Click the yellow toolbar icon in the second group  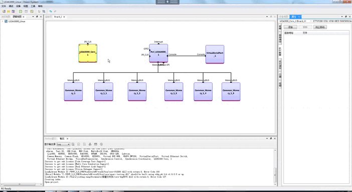(x=32, y=11)
